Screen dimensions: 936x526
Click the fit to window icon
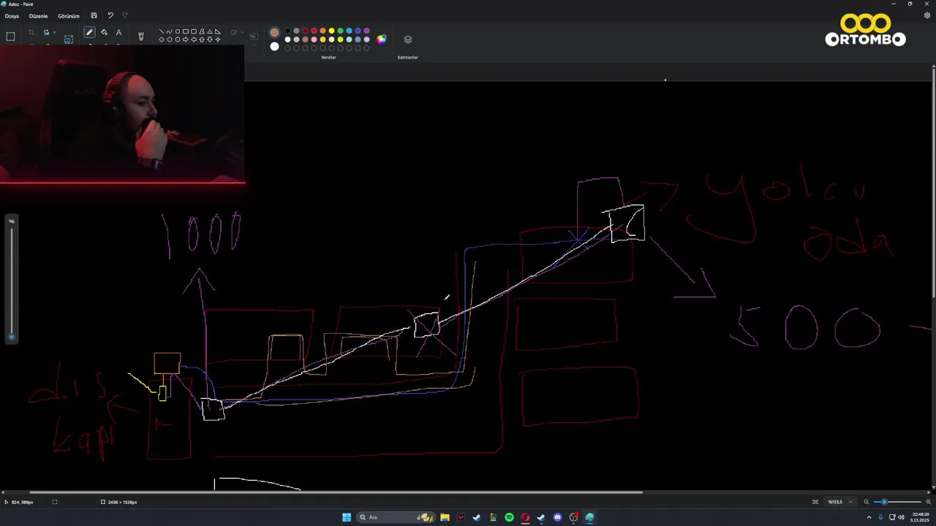pyautogui.click(x=815, y=502)
